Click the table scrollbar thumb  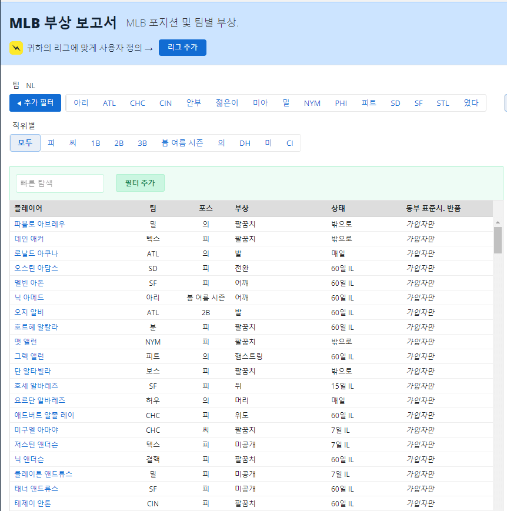pyautogui.click(x=498, y=240)
